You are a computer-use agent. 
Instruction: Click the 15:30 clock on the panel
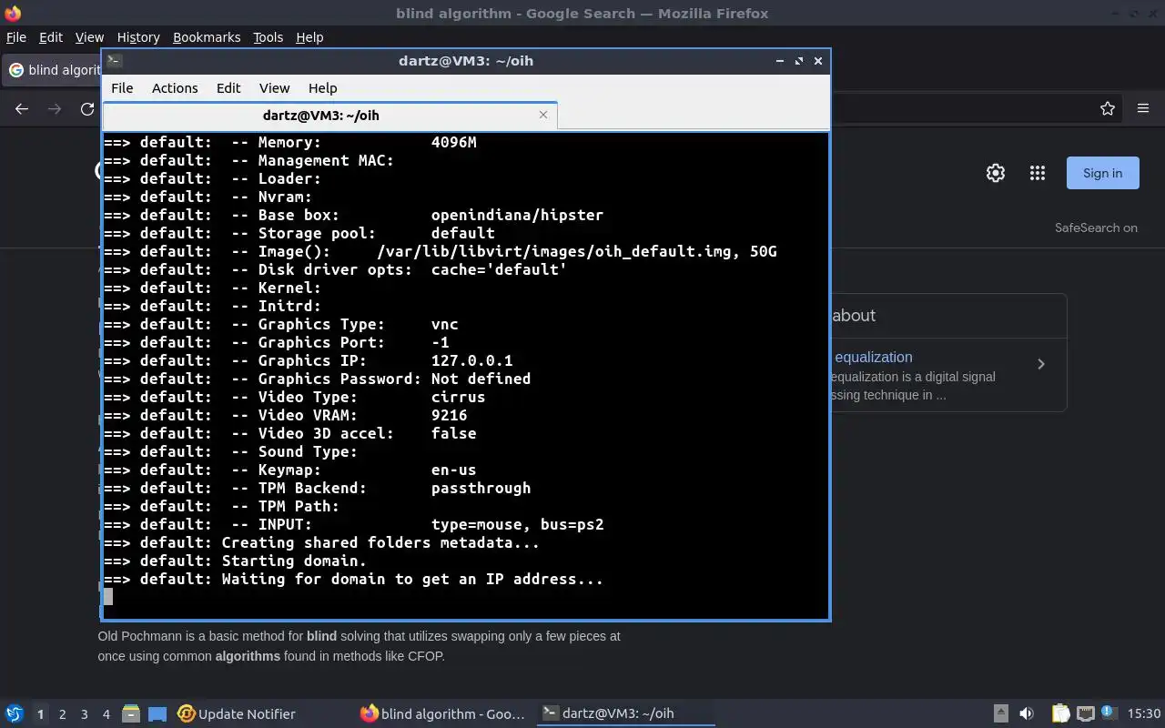1144,713
